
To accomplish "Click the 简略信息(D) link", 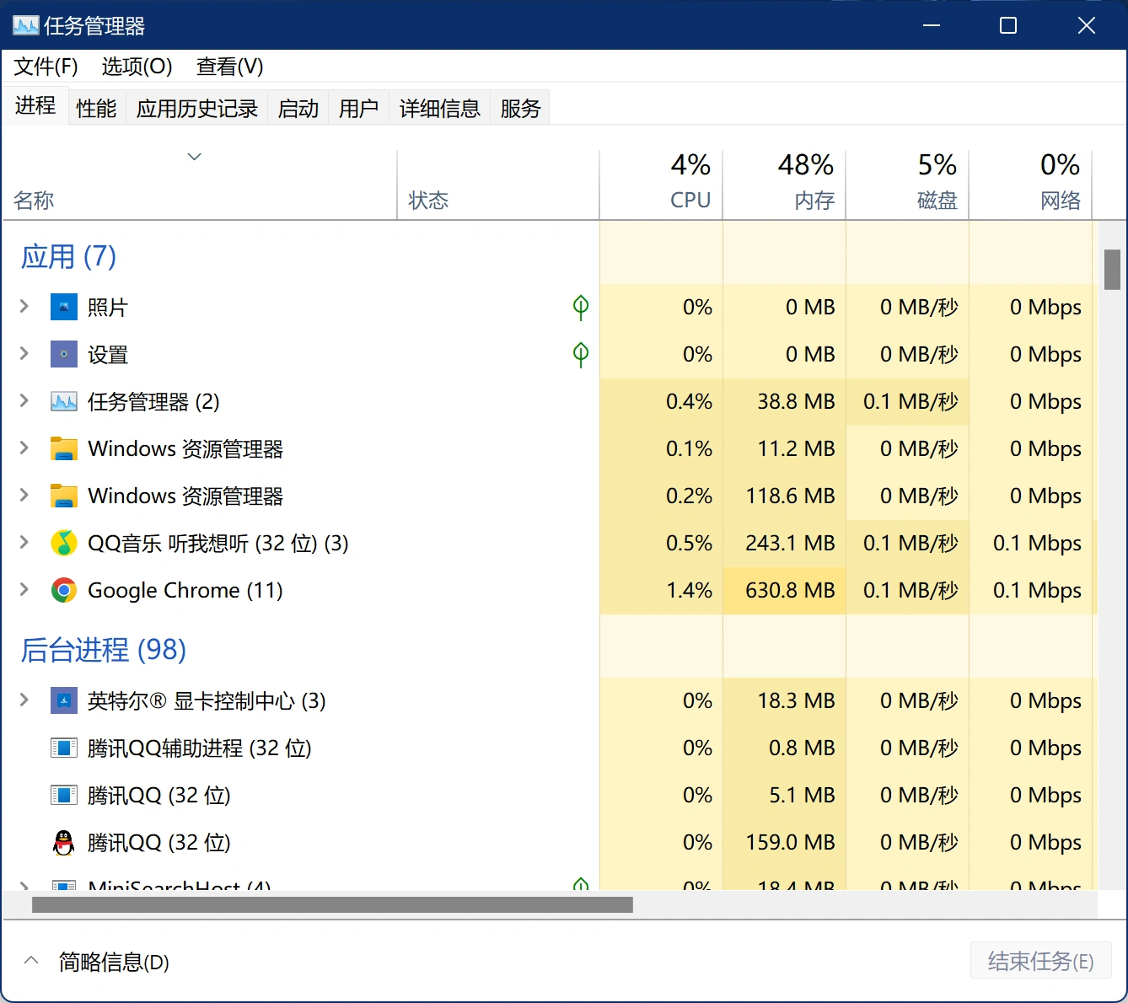I will (114, 962).
